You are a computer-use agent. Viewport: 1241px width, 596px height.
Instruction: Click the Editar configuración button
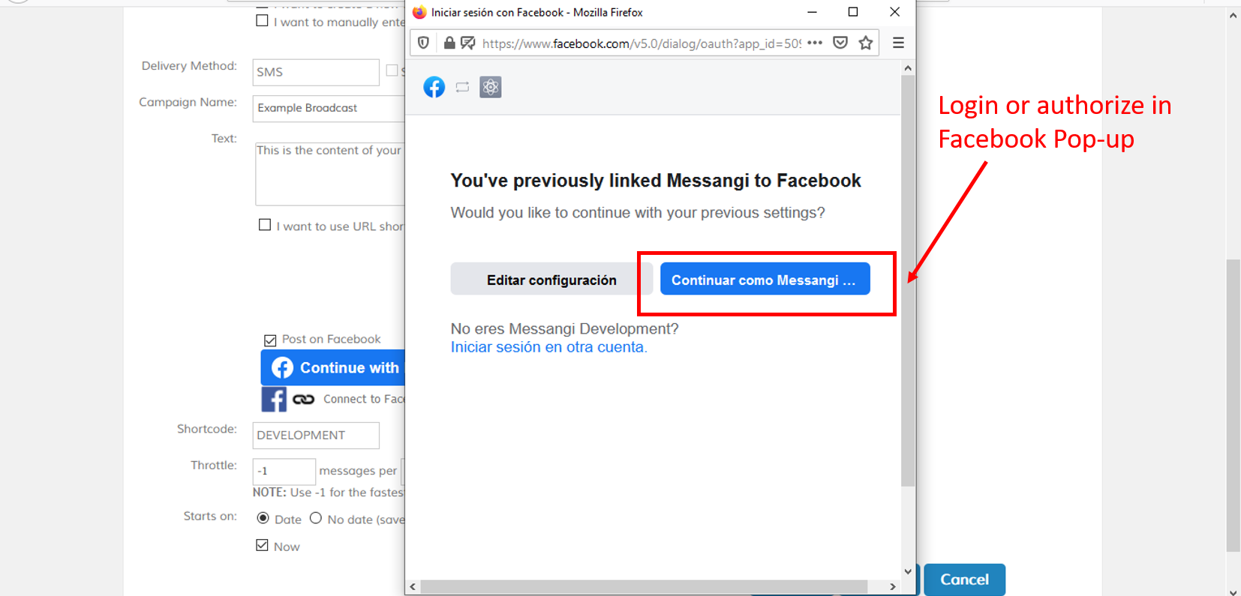tap(551, 280)
